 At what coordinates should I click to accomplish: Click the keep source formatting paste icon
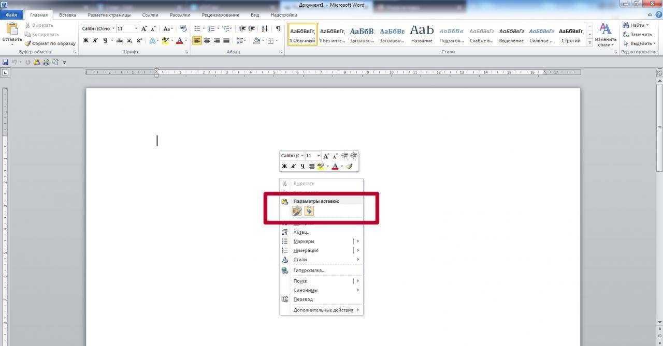point(297,211)
